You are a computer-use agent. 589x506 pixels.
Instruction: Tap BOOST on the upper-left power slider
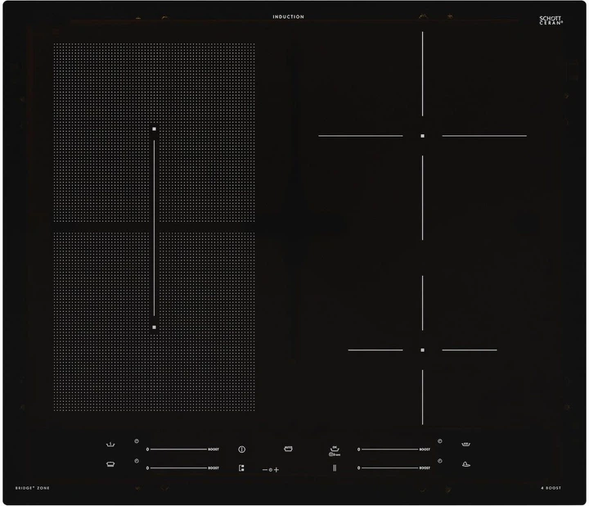click(x=214, y=450)
